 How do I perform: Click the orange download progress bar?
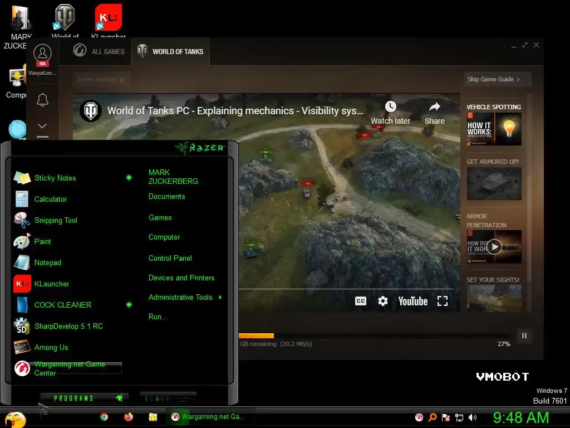click(x=256, y=336)
